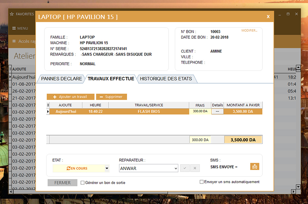
Task: Cancel reparateur with X button
Action: 195,168
